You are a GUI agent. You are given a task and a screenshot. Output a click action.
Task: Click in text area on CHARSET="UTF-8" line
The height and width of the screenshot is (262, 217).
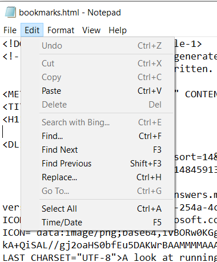click(x=110, y=257)
